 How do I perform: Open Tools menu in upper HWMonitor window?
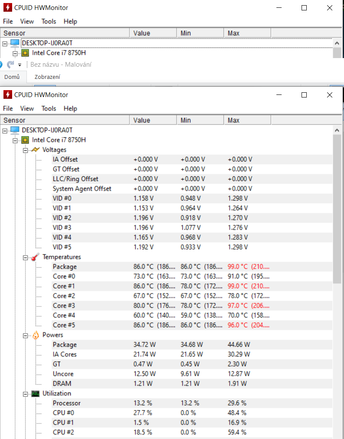tap(49, 21)
